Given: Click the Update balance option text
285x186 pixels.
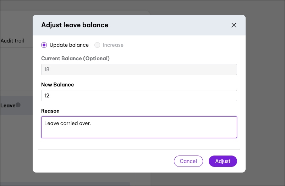Looking at the screenshot, I should tap(69, 45).
